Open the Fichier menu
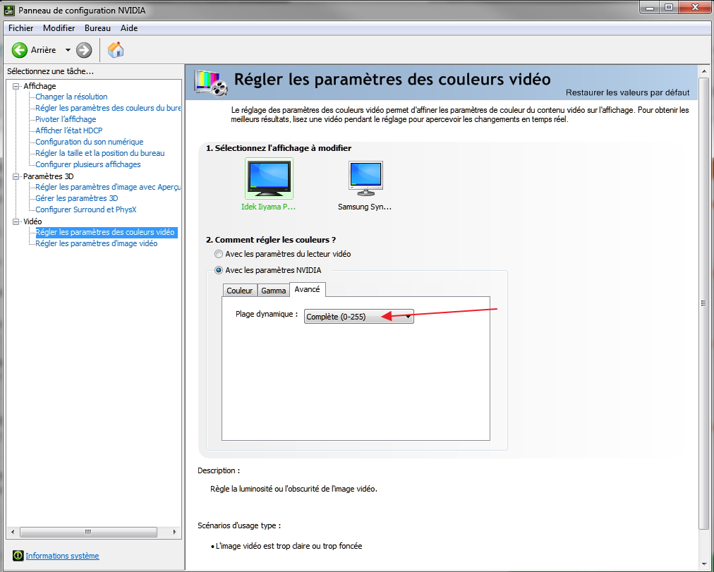Screen dimensions: 714x572 point(21,28)
